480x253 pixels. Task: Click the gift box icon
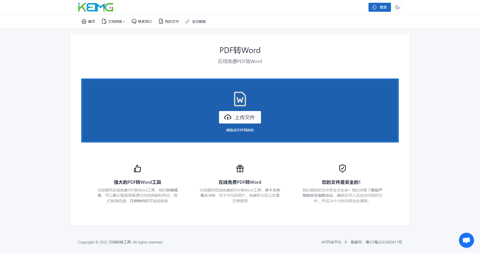(x=240, y=168)
